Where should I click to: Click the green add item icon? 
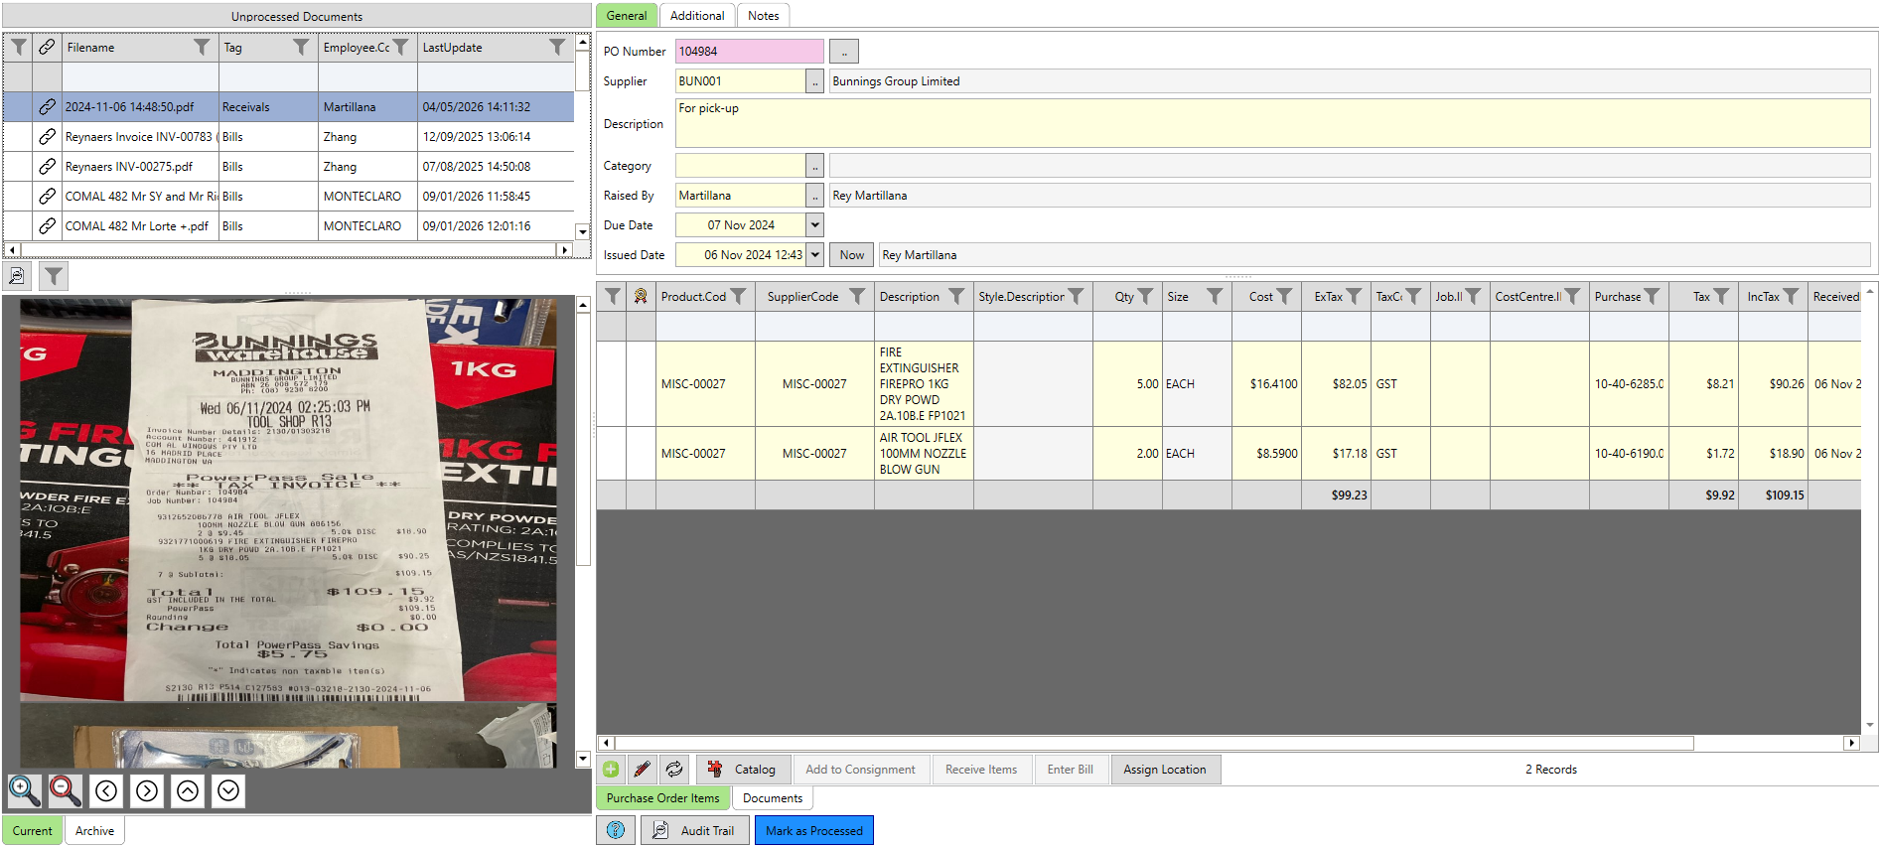point(611,770)
